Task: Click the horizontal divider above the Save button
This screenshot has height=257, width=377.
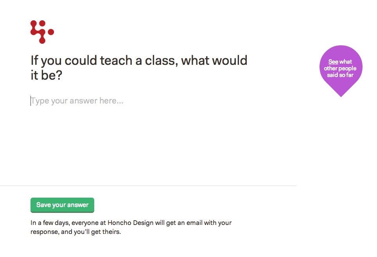Action: 148,186
